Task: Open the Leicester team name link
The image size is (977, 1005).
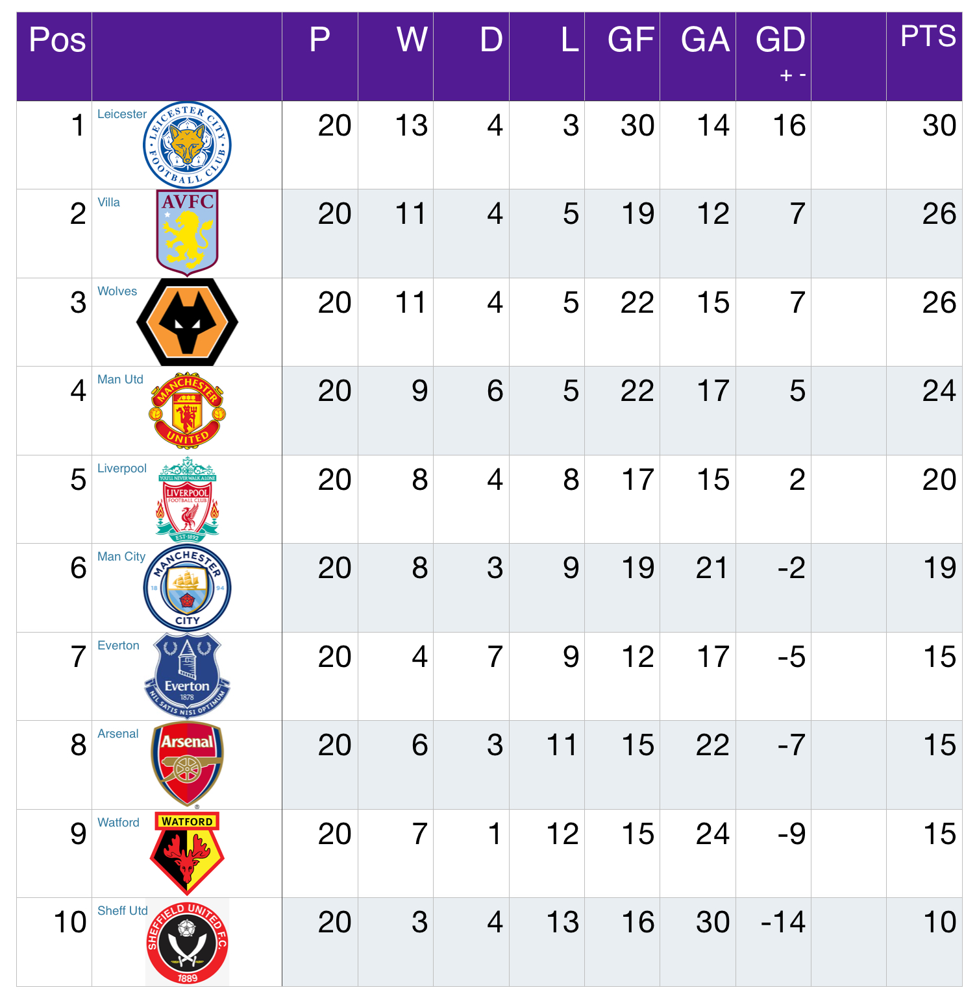Action: tap(122, 114)
